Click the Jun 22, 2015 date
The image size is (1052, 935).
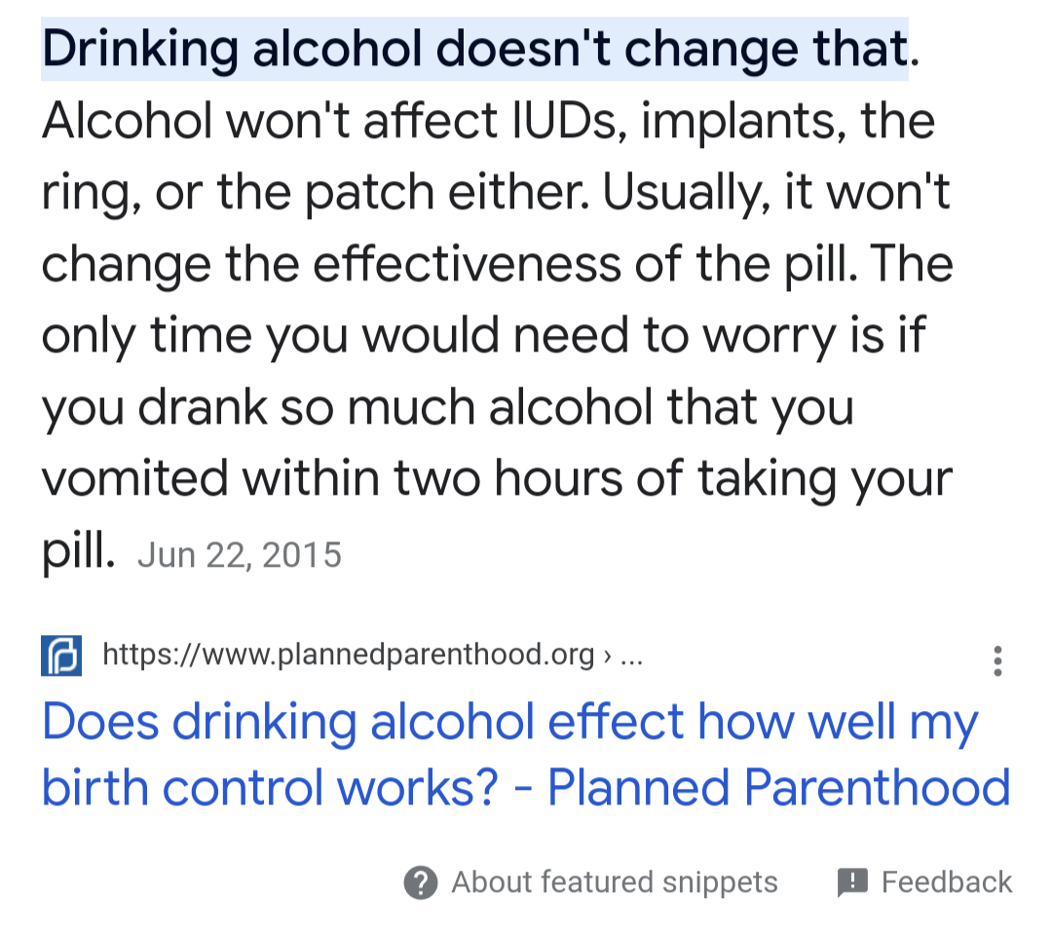240,555
